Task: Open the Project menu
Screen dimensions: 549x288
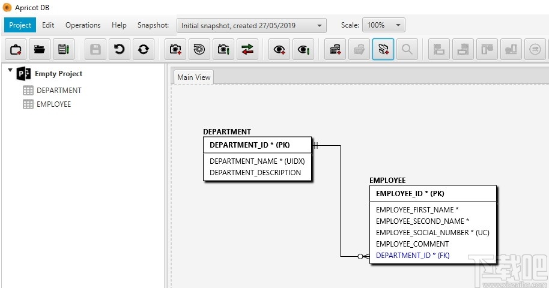Action: point(20,25)
